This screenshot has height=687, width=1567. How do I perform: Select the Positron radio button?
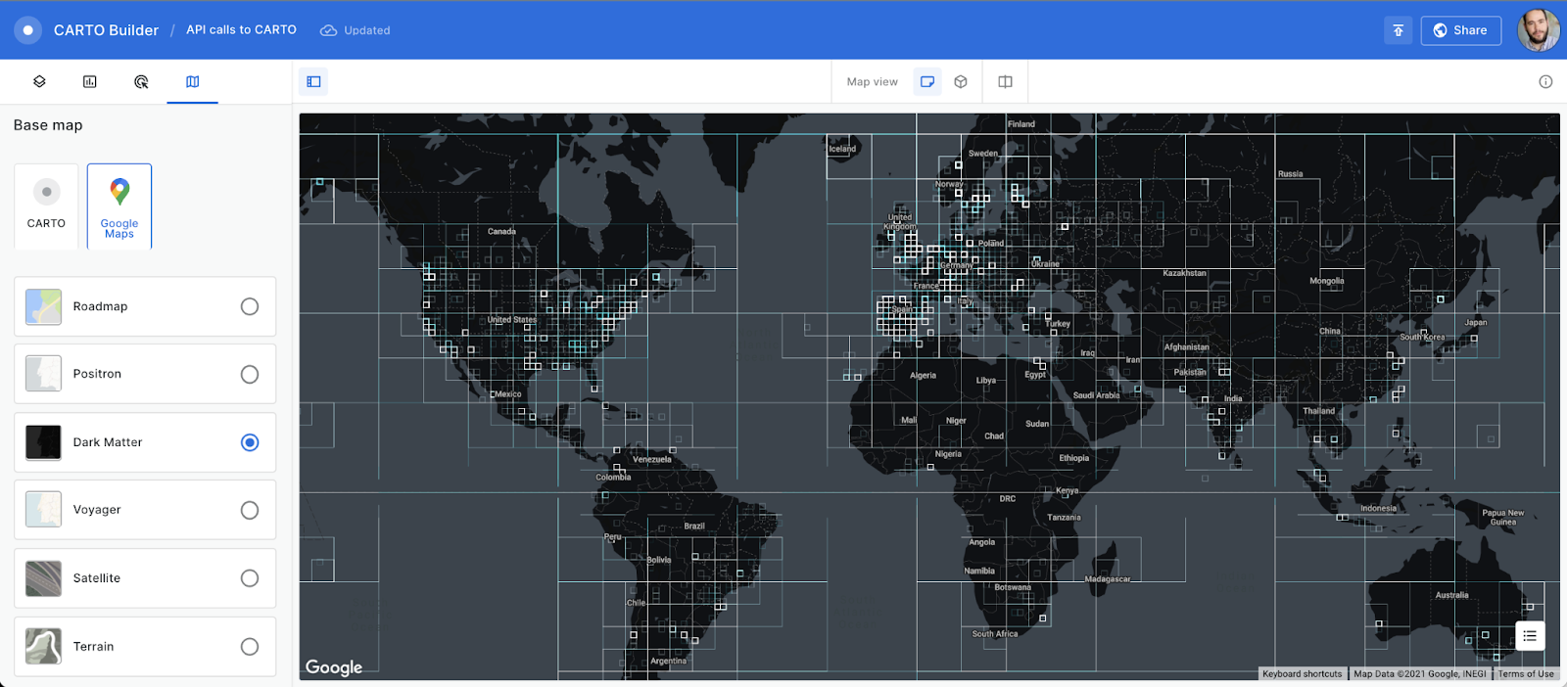point(250,374)
